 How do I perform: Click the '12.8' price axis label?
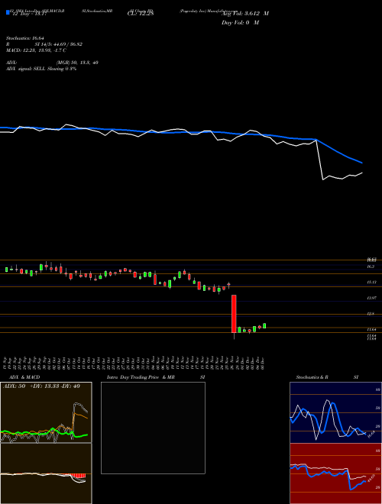[371, 314]
